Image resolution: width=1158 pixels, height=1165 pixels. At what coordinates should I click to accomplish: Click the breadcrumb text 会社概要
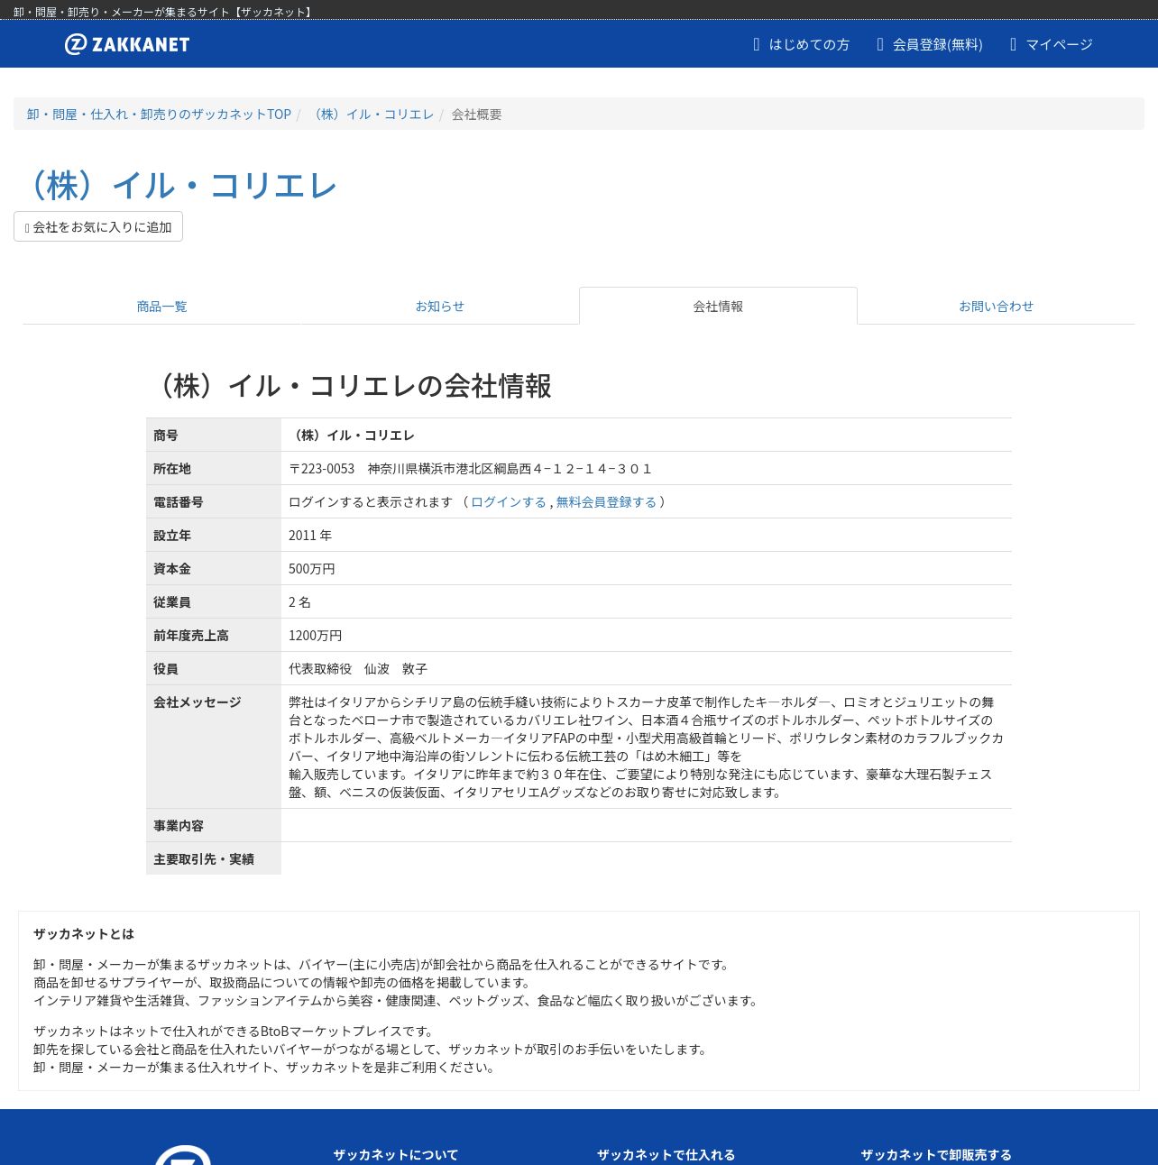click(x=476, y=115)
